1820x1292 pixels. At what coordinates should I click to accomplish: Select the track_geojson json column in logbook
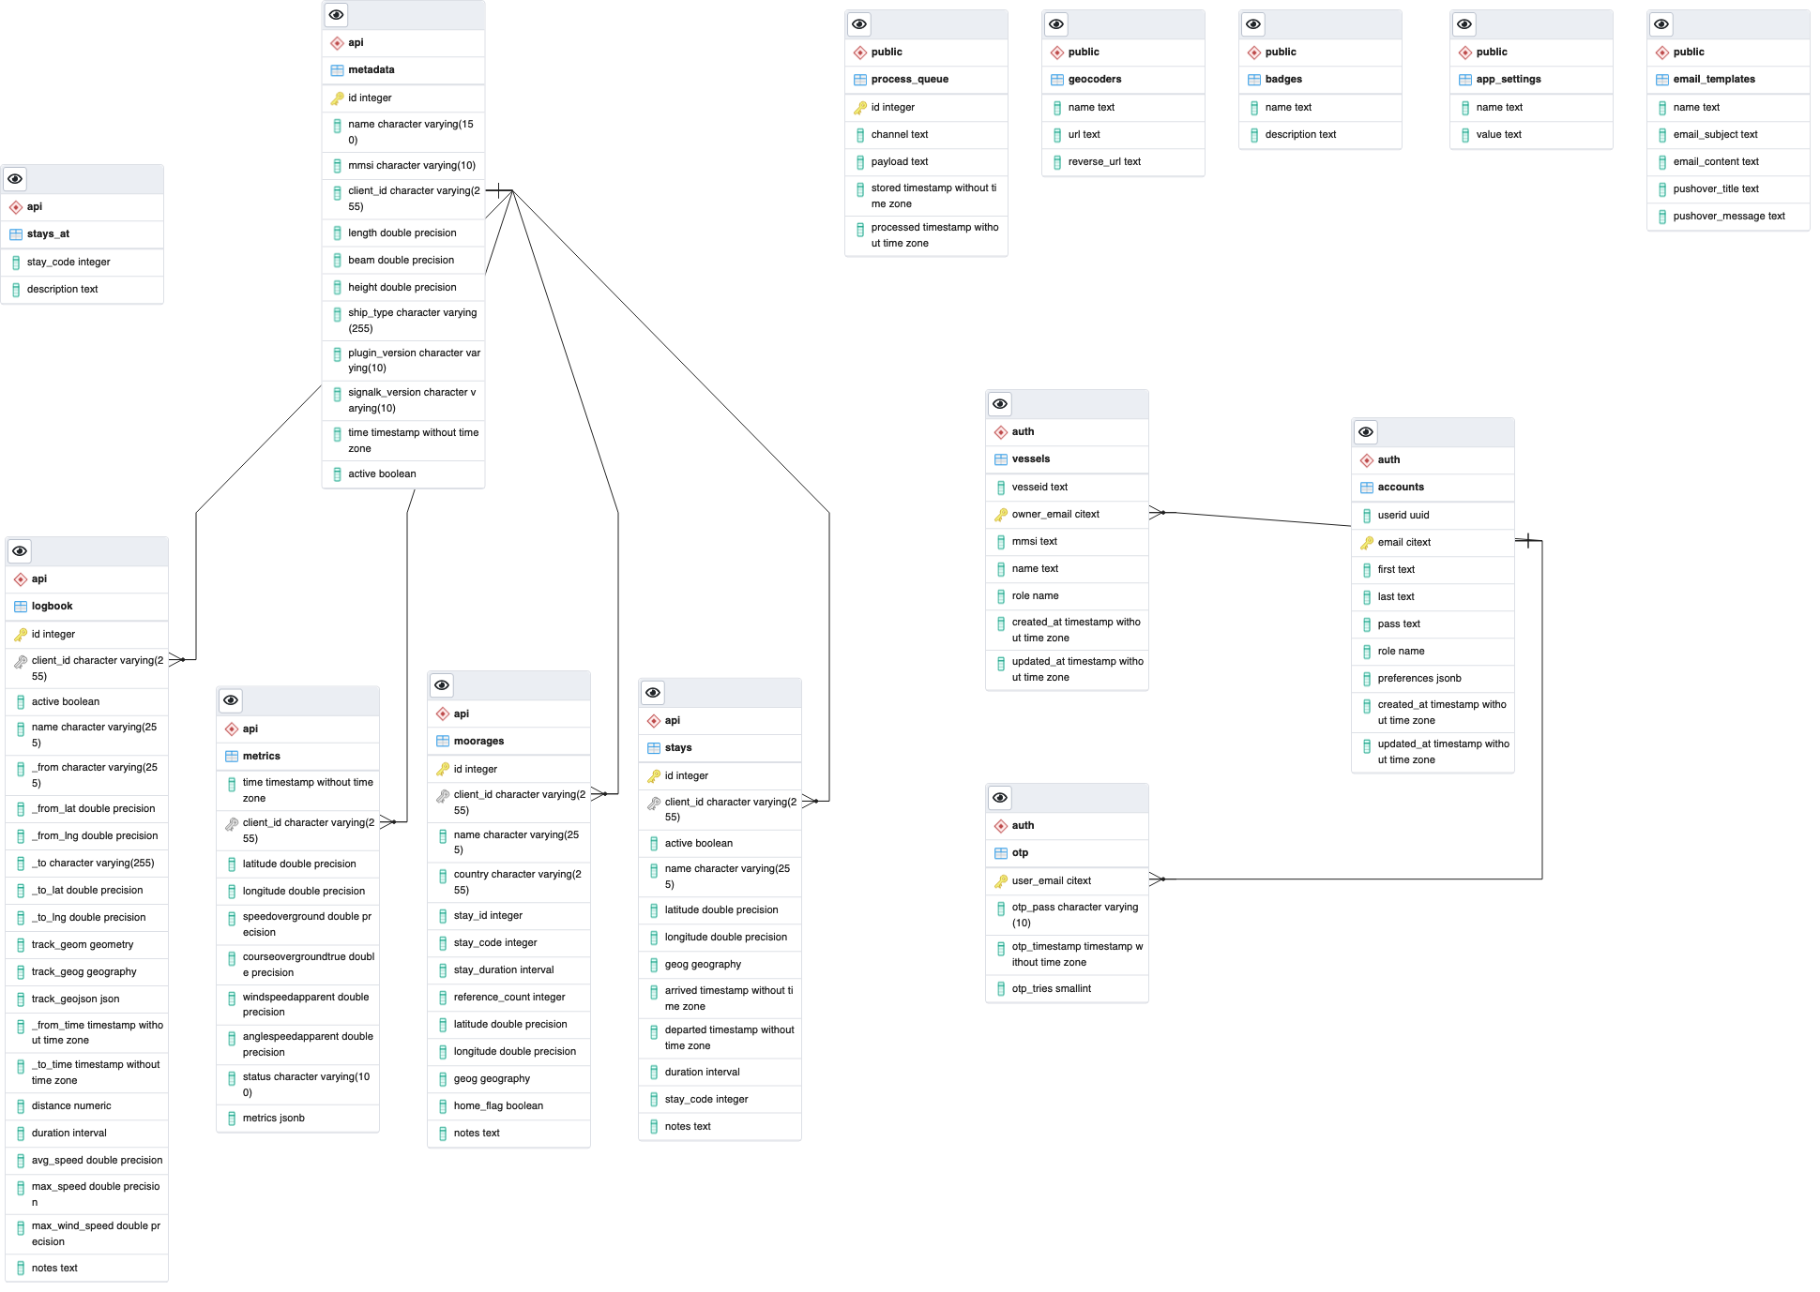tap(87, 999)
